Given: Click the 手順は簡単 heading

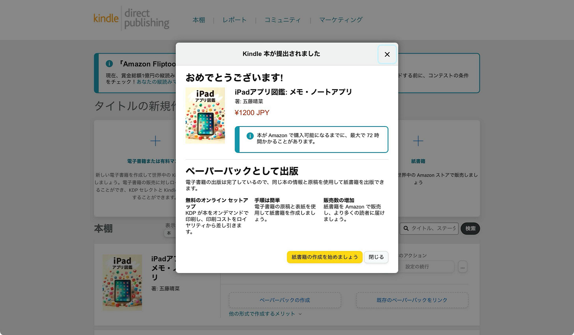Looking at the screenshot, I should 267,200.
